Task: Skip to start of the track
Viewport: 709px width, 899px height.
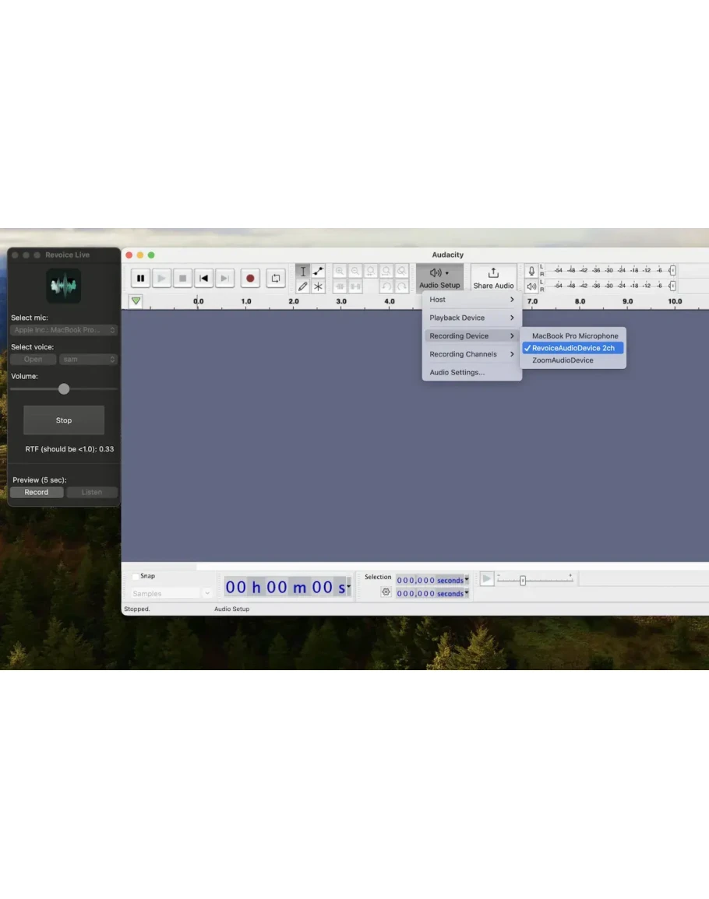Action: coord(204,278)
